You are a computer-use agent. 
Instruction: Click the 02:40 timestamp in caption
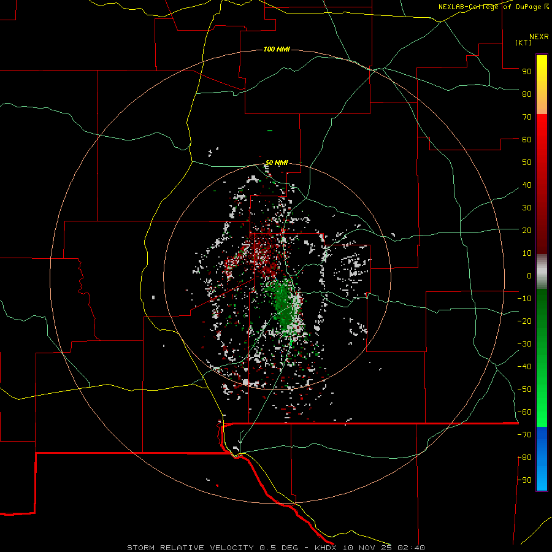pos(411,548)
